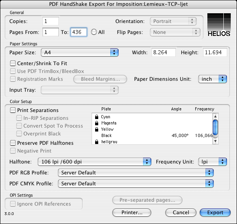Click the Black frequency value 106,066

coord(204,135)
